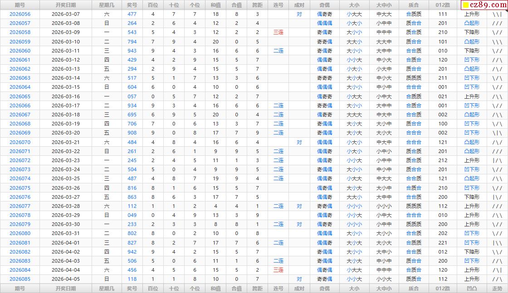
Task: Select 走势 header in the bottom footer row
Action: 497,288
